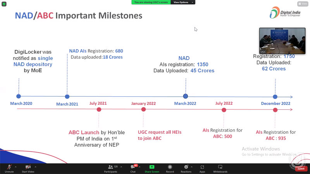Click the '45 Crores' data value
The height and width of the screenshot is (174, 310).
tap(202, 71)
